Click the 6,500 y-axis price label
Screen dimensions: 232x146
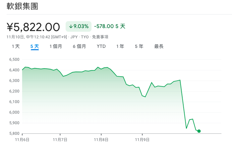pyautogui.click(x=14, y=59)
